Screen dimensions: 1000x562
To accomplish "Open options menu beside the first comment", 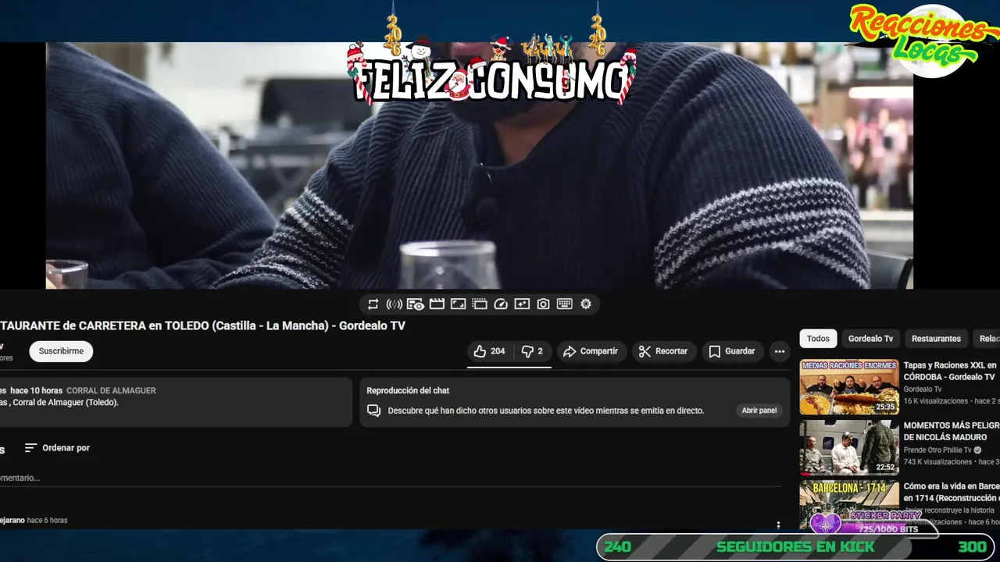I will click(x=778, y=525).
